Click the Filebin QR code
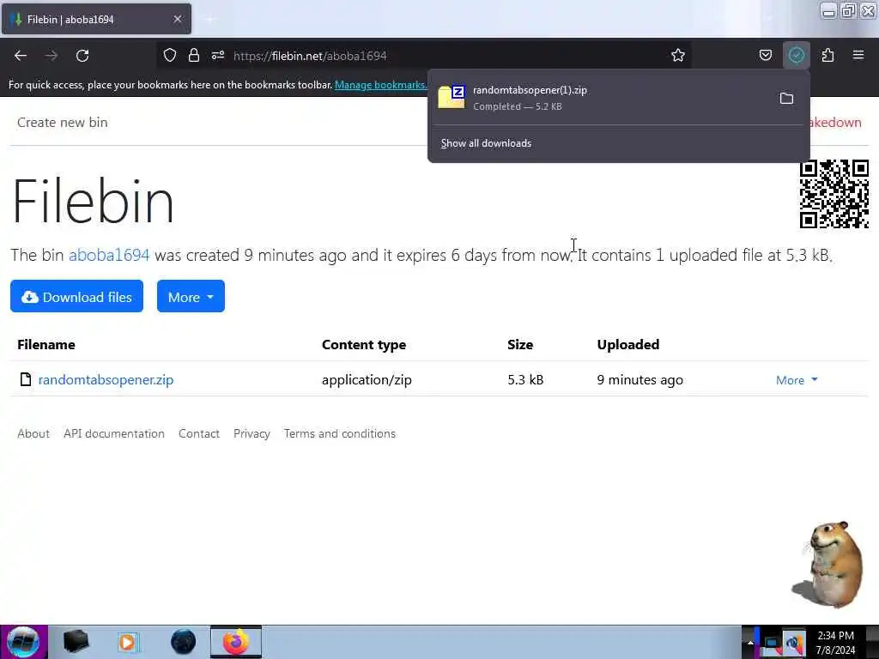Viewport: 879px width, 659px height. 834,194
